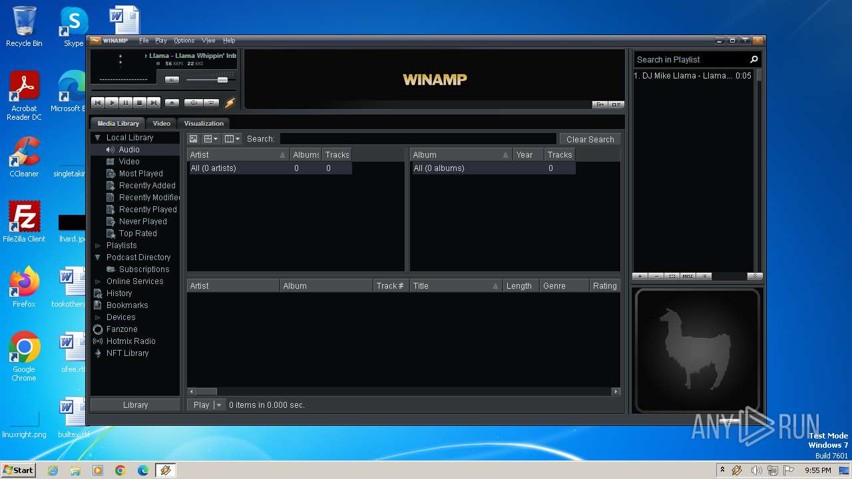Expand the Playlists tree node

click(x=98, y=245)
